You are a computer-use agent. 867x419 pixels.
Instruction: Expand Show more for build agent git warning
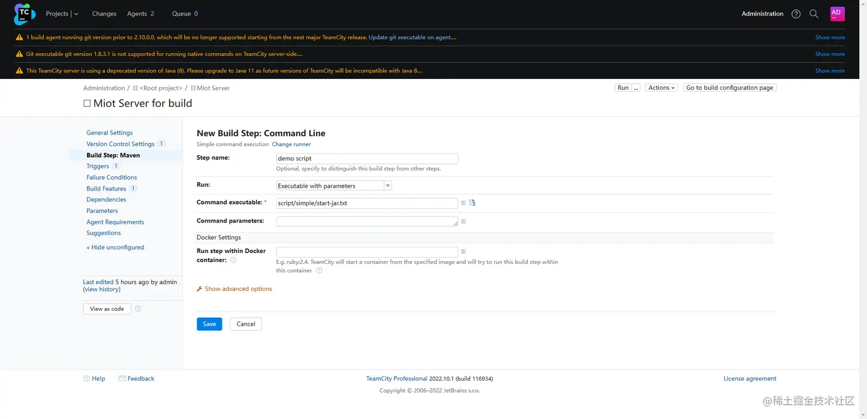[830, 37]
